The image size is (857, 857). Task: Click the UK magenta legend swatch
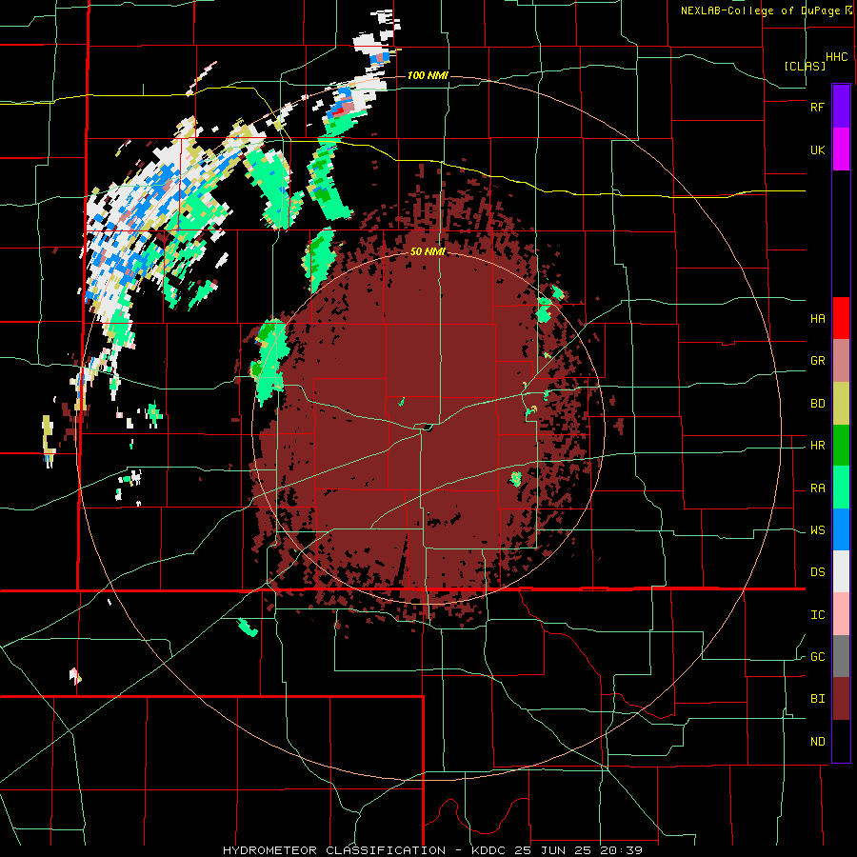(841, 149)
